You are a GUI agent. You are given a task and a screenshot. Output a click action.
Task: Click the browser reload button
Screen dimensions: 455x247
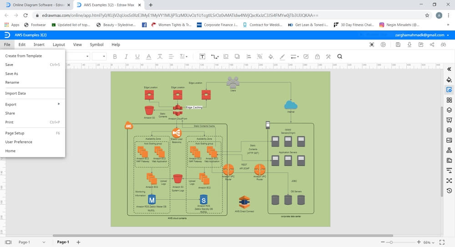(x=25, y=15)
